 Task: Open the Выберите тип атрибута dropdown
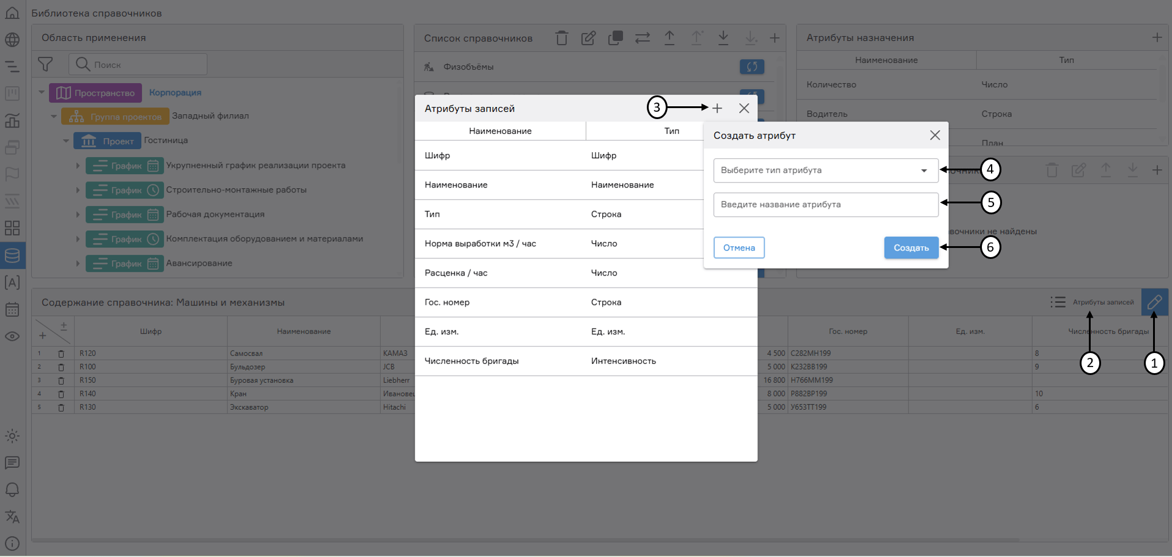pos(825,170)
